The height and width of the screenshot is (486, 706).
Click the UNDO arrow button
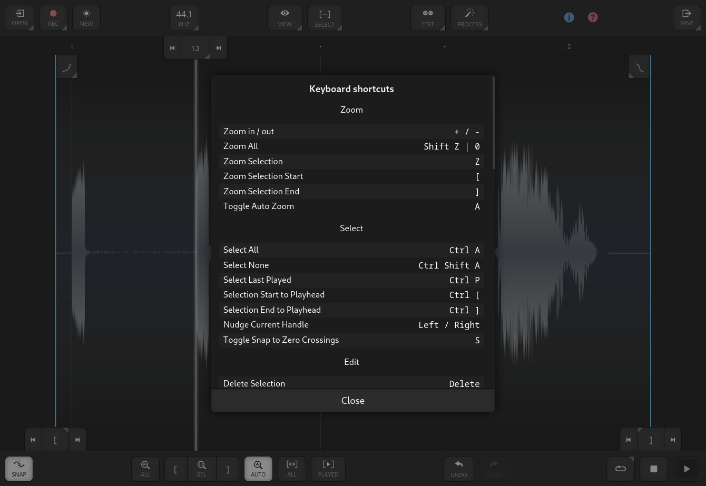tap(459, 469)
